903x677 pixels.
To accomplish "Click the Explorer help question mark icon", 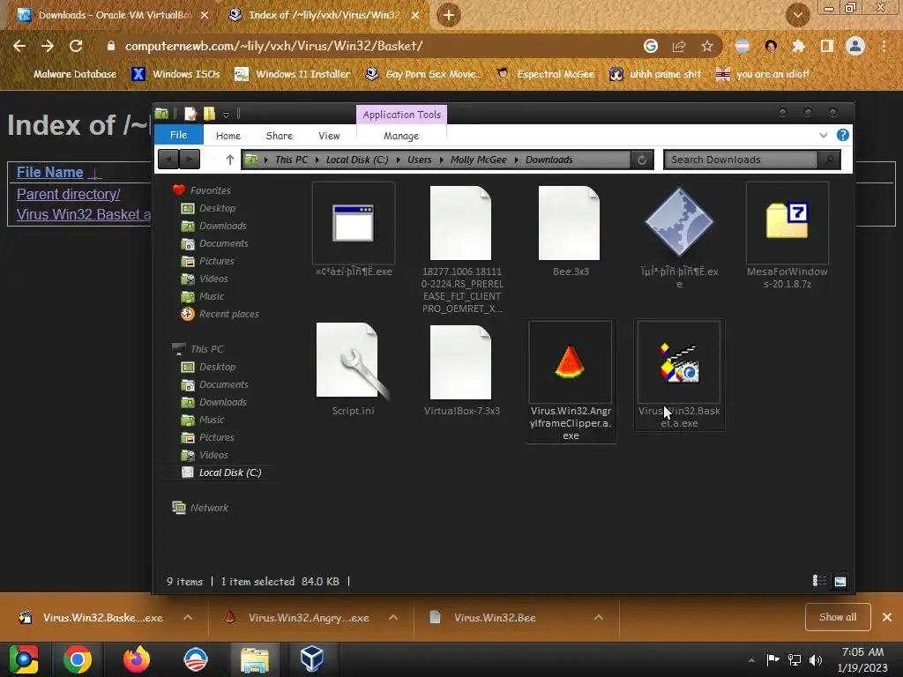I will pyautogui.click(x=842, y=135).
